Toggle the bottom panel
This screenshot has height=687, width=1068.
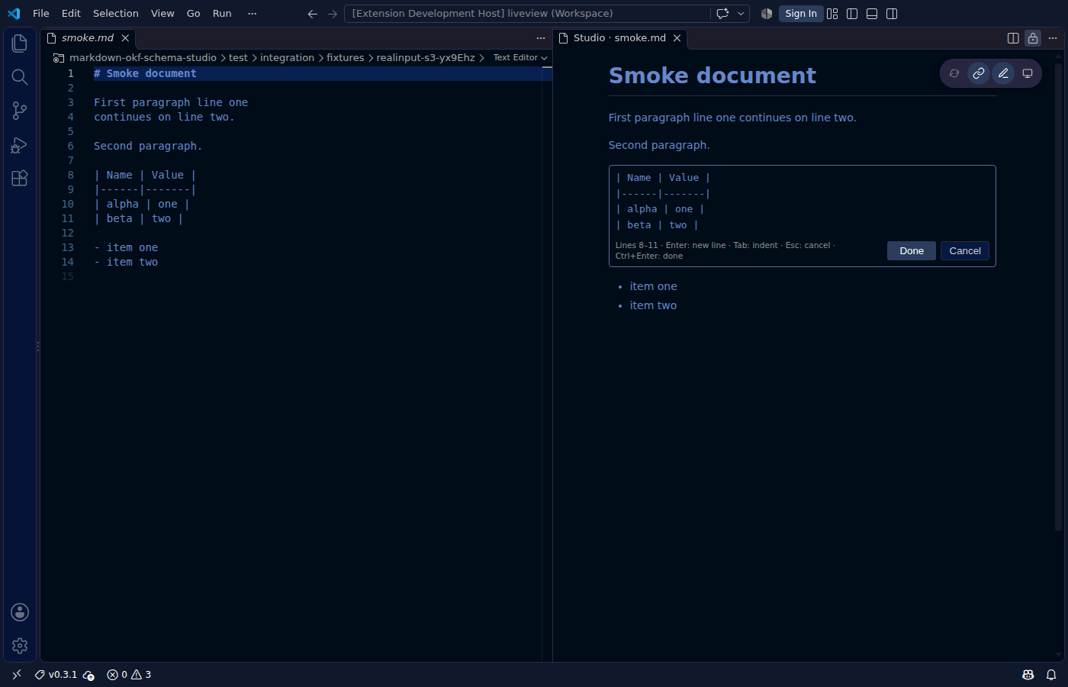(x=872, y=14)
